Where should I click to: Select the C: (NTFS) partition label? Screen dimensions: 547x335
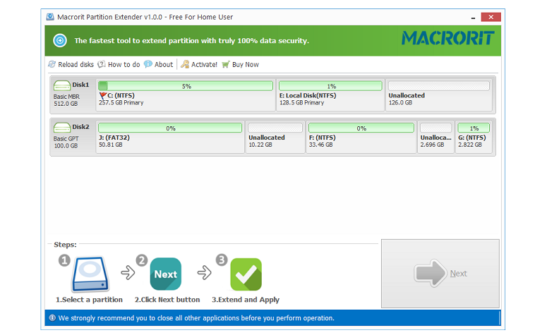click(x=121, y=95)
